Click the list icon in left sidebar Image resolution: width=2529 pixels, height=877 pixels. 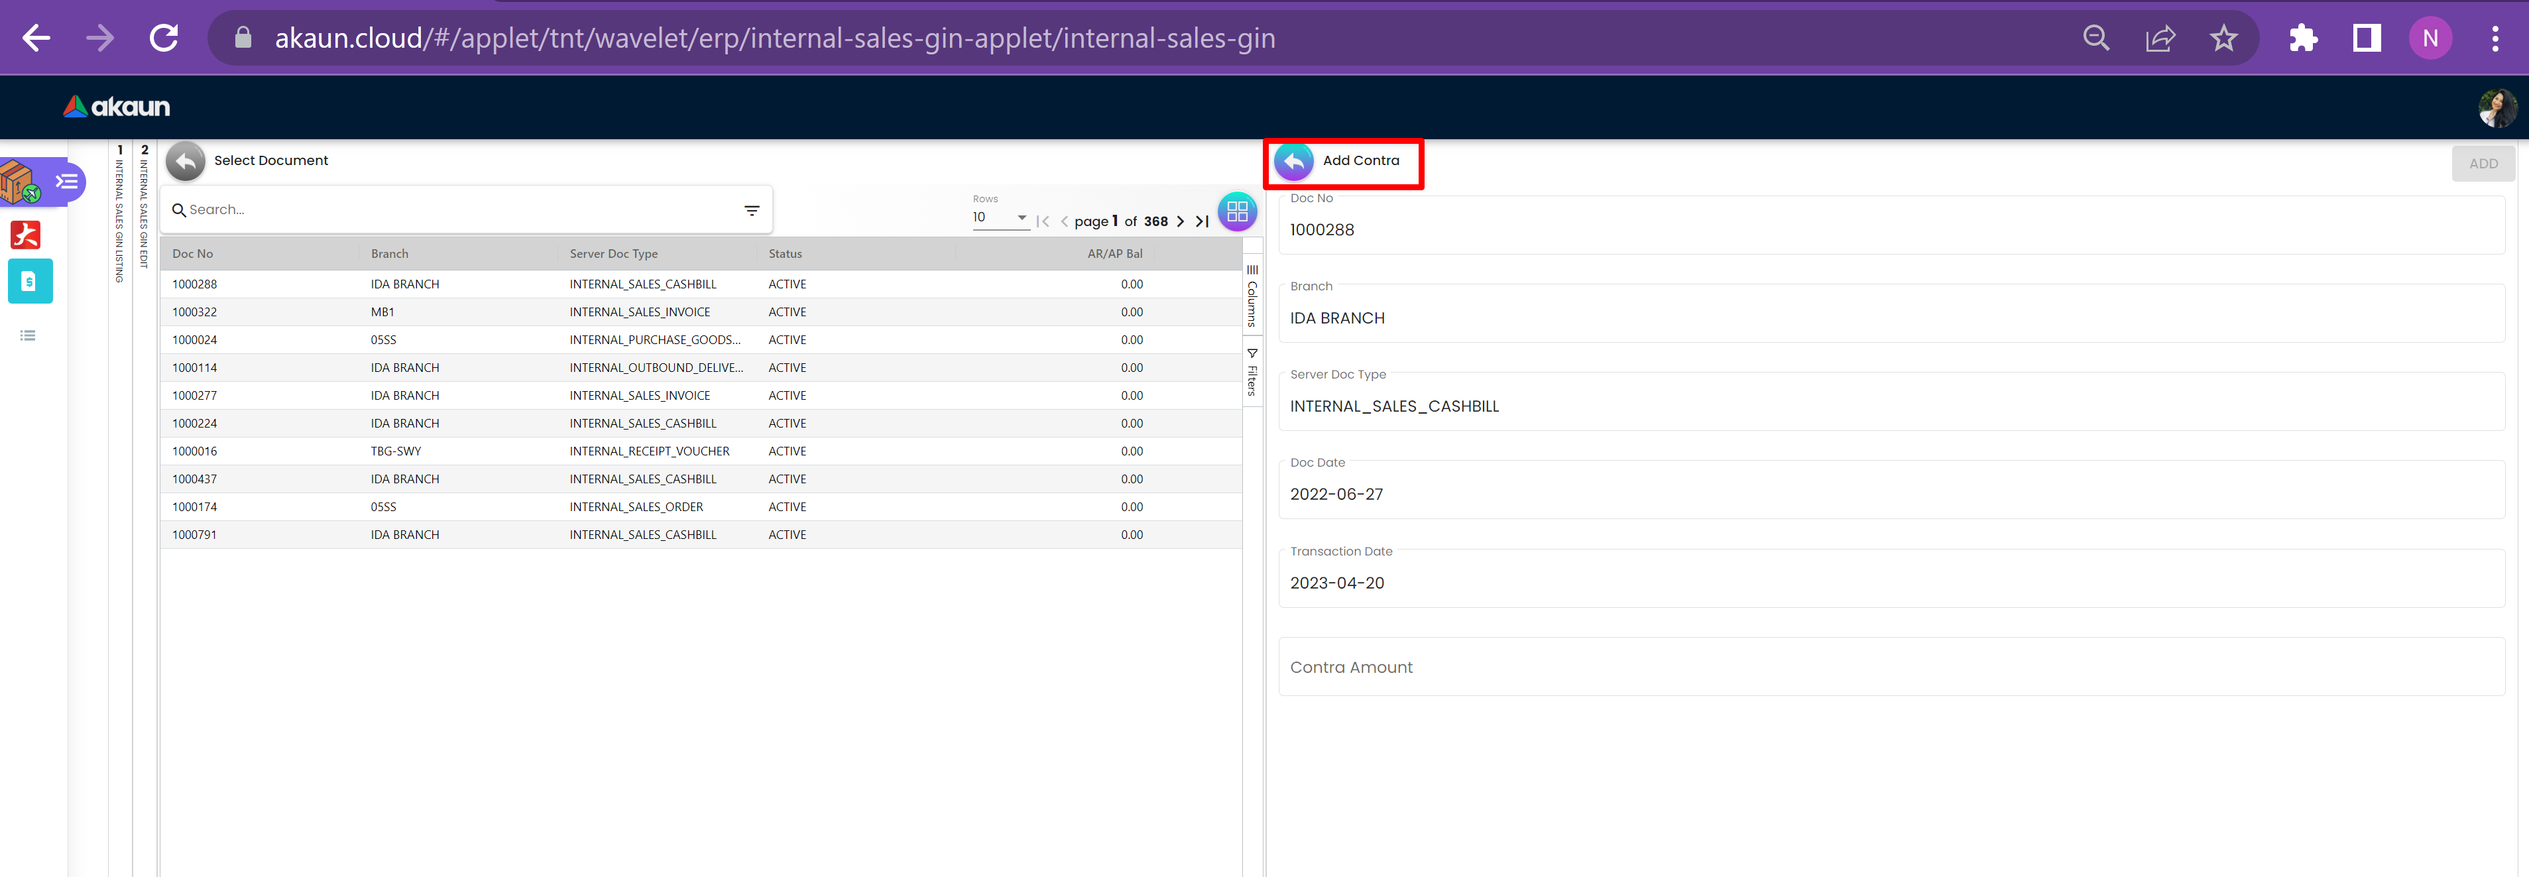(27, 336)
